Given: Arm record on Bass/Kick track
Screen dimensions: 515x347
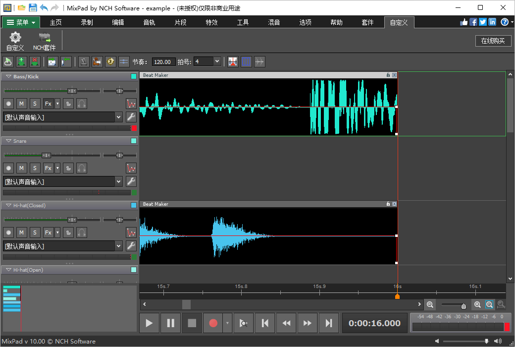Looking at the screenshot, I should tap(8, 104).
